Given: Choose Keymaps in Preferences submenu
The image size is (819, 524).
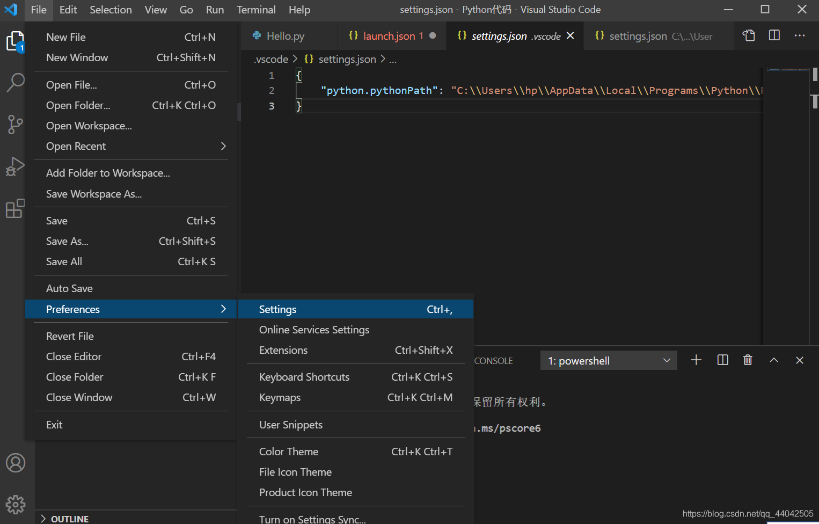Looking at the screenshot, I should pyautogui.click(x=356, y=397).
